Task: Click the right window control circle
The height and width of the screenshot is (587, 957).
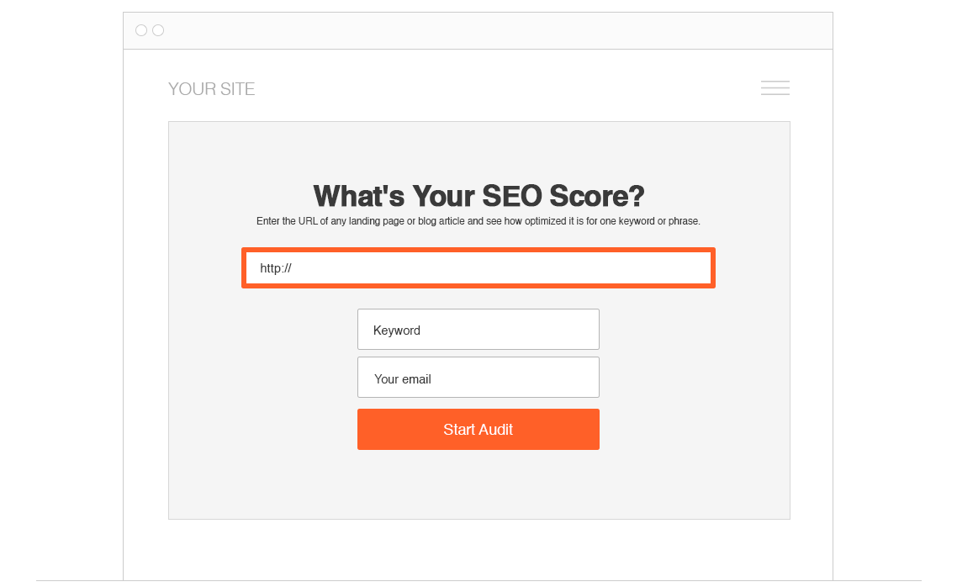Action: pyautogui.click(x=158, y=29)
